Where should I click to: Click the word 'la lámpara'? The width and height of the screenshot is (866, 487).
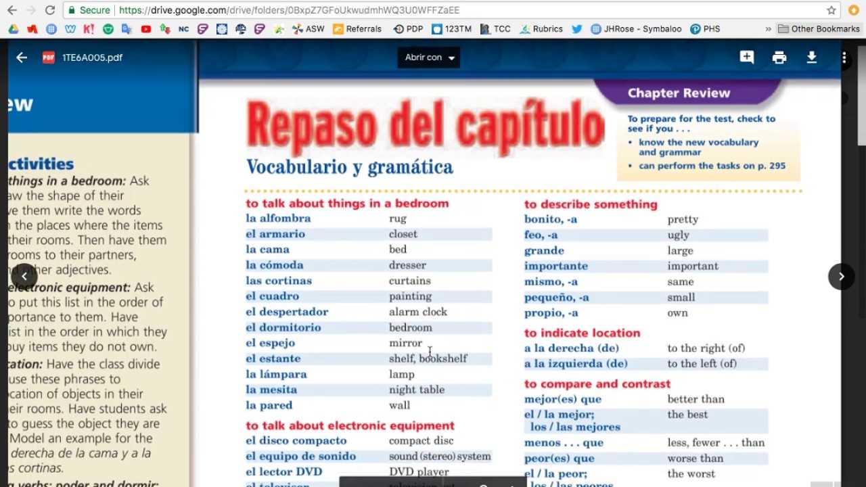point(276,374)
